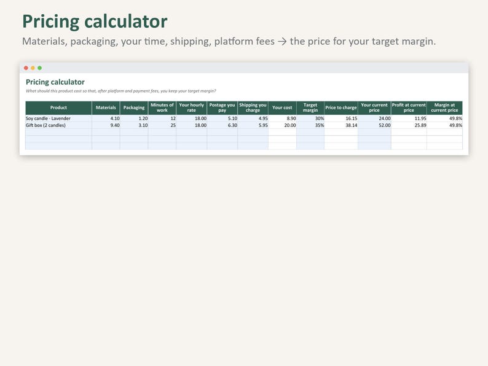
Task: Click the 'Minutes of work' header cell
Action: (162, 107)
